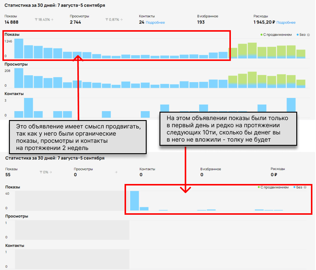Click the last tall bar in Контакты chart
The width and height of the screenshot is (316, 270).
[291, 105]
